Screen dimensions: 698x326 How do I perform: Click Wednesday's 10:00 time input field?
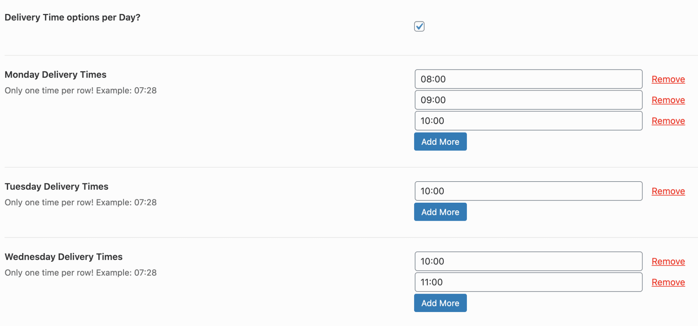click(528, 261)
